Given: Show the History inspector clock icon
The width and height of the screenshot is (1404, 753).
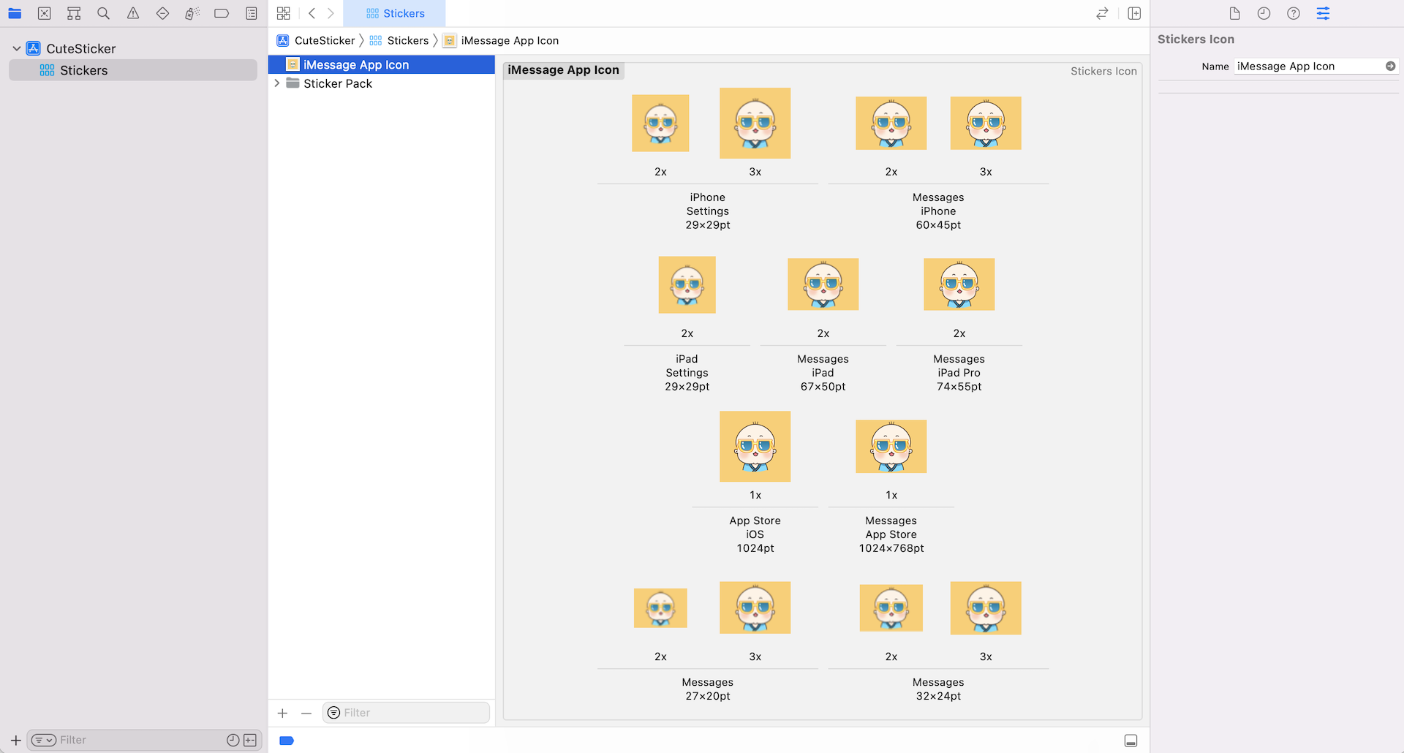Looking at the screenshot, I should coord(1264,13).
